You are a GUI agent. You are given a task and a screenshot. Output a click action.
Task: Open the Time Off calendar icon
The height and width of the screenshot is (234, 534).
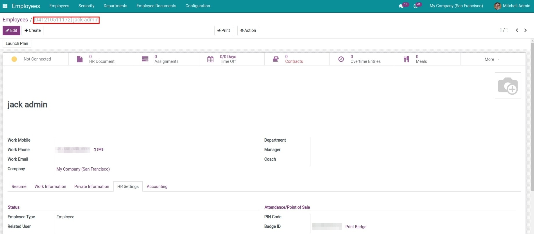coord(210,59)
